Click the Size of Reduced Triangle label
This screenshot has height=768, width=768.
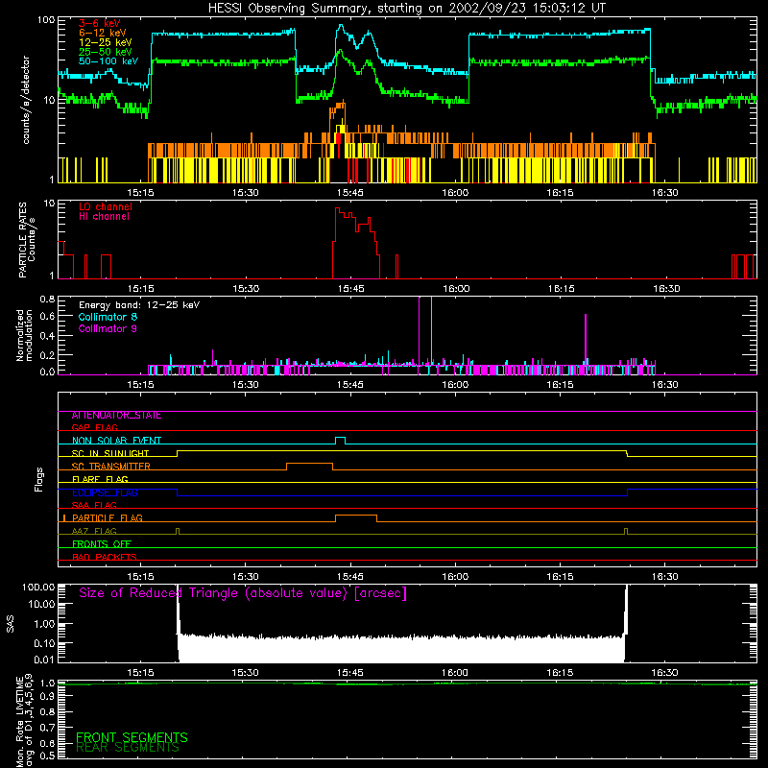point(243,593)
